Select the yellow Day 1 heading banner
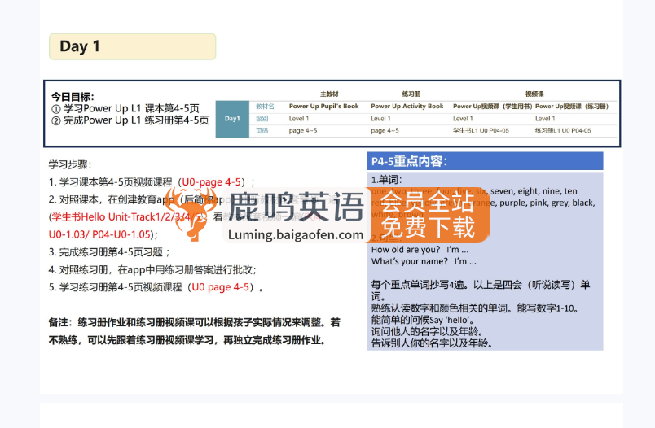This screenshot has width=655, height=428. pos(132,46)
